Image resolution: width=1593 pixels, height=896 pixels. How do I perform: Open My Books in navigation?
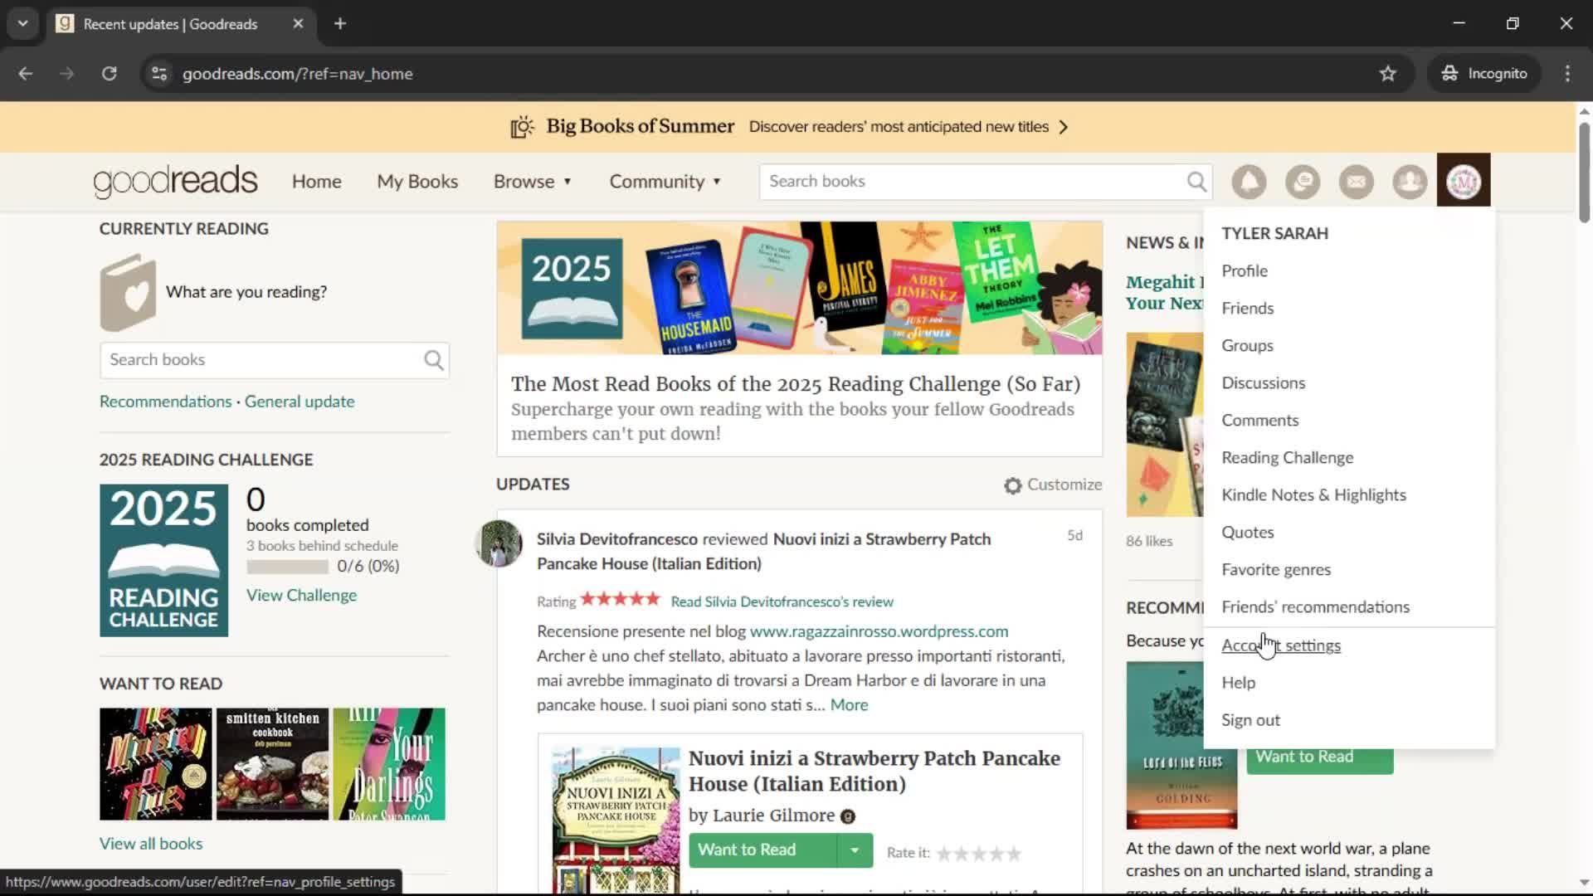417,182
